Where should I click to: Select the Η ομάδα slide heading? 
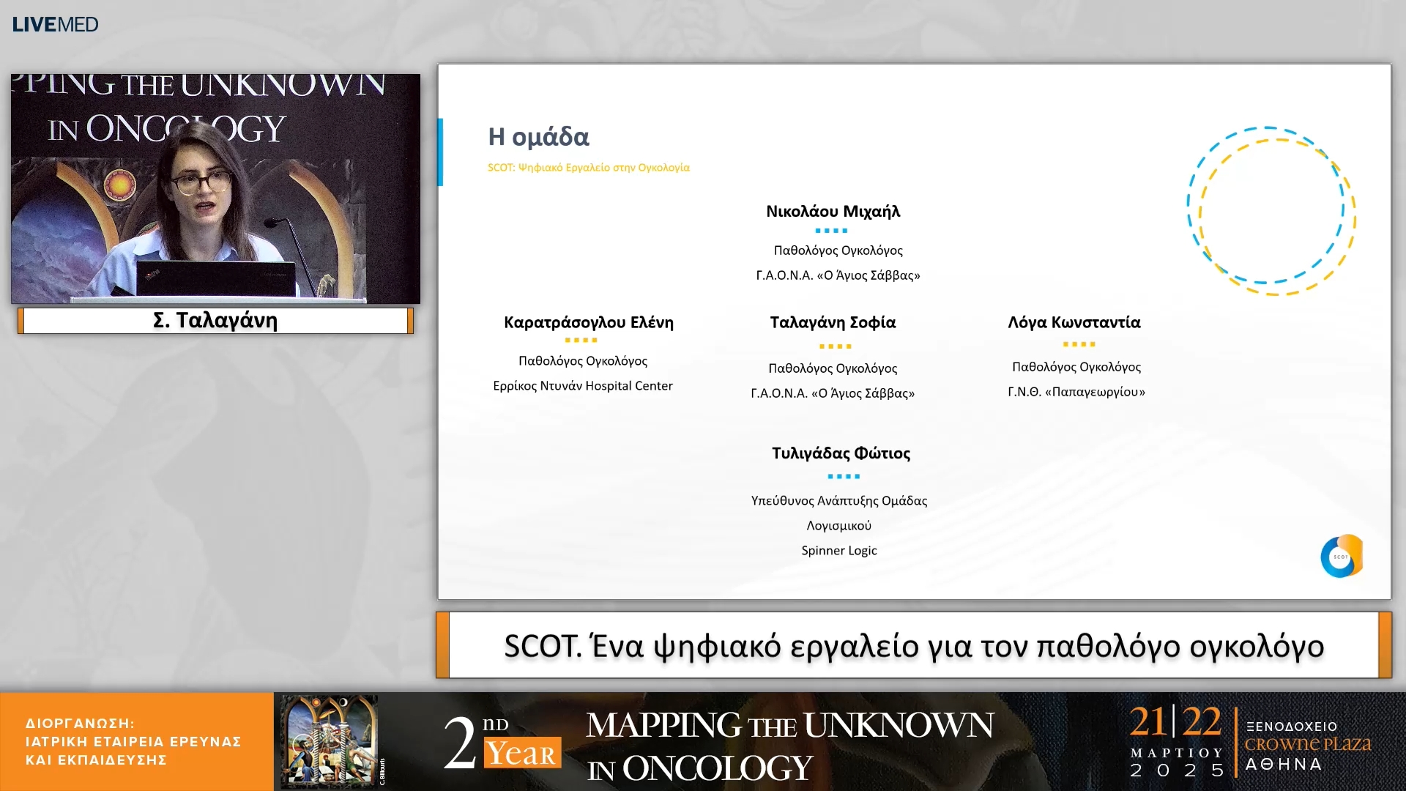click(540, 136)
